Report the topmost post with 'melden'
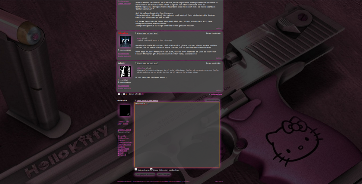Screen dimensions: 362x184 click(218, 28)
